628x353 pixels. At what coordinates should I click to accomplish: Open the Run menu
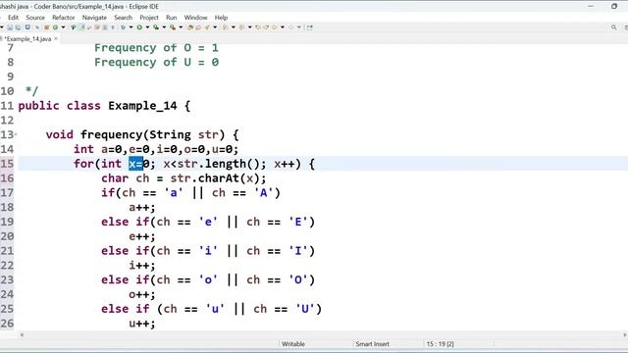(172, 18)
